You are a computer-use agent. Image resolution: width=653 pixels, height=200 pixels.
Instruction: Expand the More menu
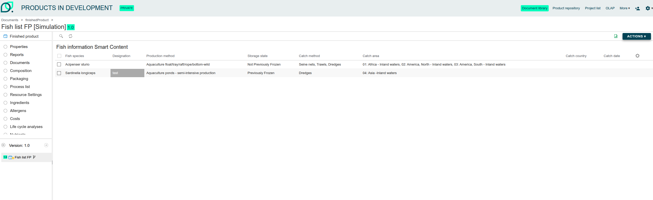(624, 8)
